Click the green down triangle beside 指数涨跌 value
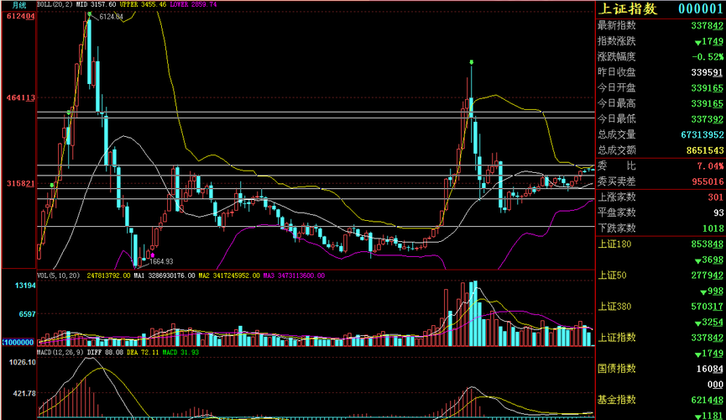The height and width of the screenshot is (420, 726). 697,43
